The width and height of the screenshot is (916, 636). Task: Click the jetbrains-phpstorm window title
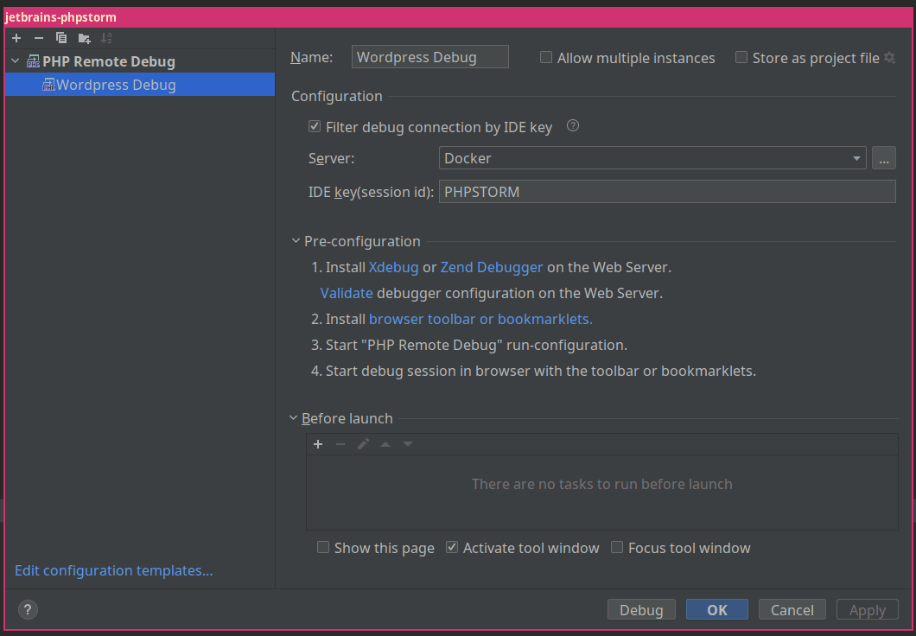coord(60,17)
